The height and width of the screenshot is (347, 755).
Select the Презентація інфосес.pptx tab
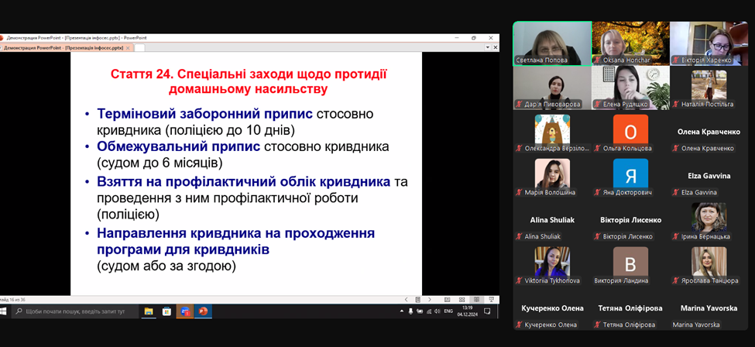(62, 47)
